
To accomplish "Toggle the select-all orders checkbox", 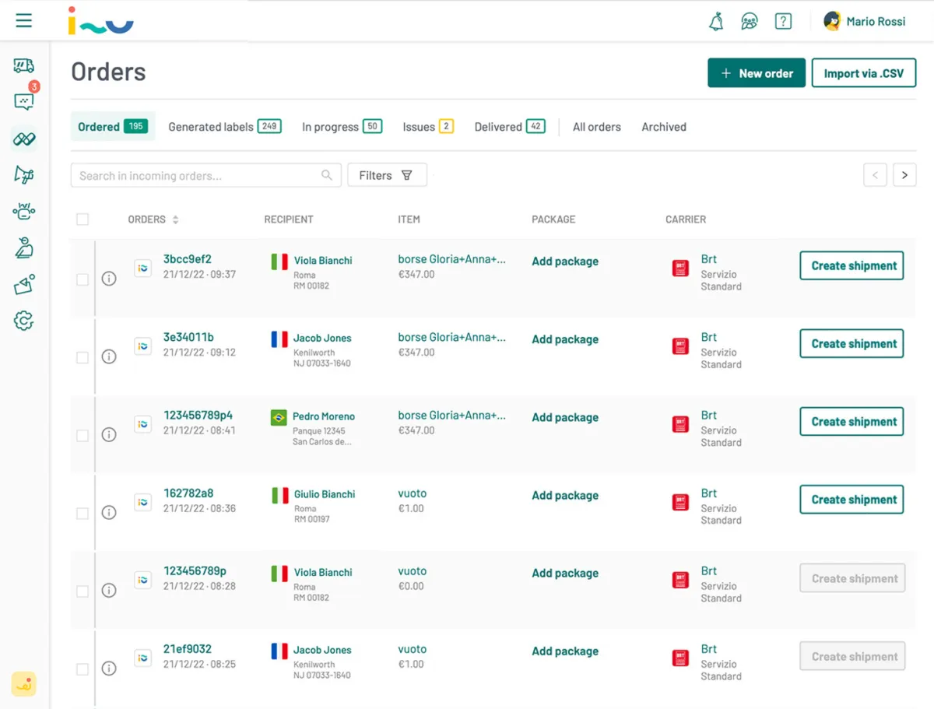I will pyautogui.click(x=83, y=219).
